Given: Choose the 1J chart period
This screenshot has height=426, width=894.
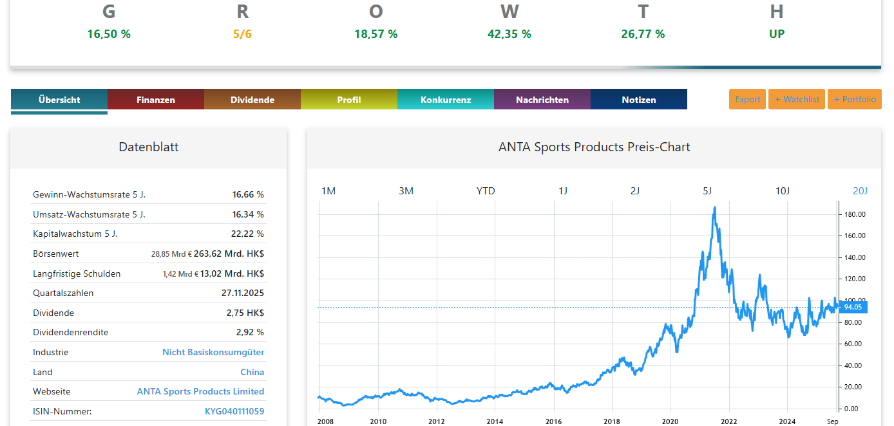Looking at the screenshot, I should pyautogui.click(x=563, y=191).
